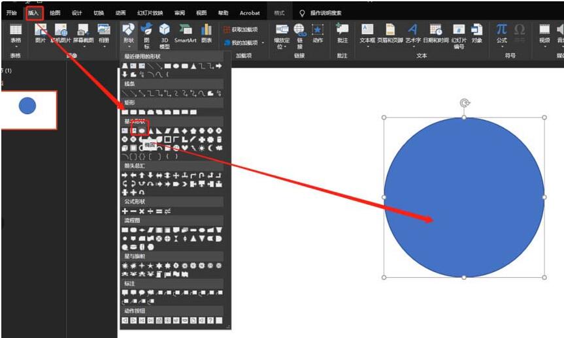564x338 pixels.
Task: Open the formula (公式) pi icon
Action: [x=501, y=30]
